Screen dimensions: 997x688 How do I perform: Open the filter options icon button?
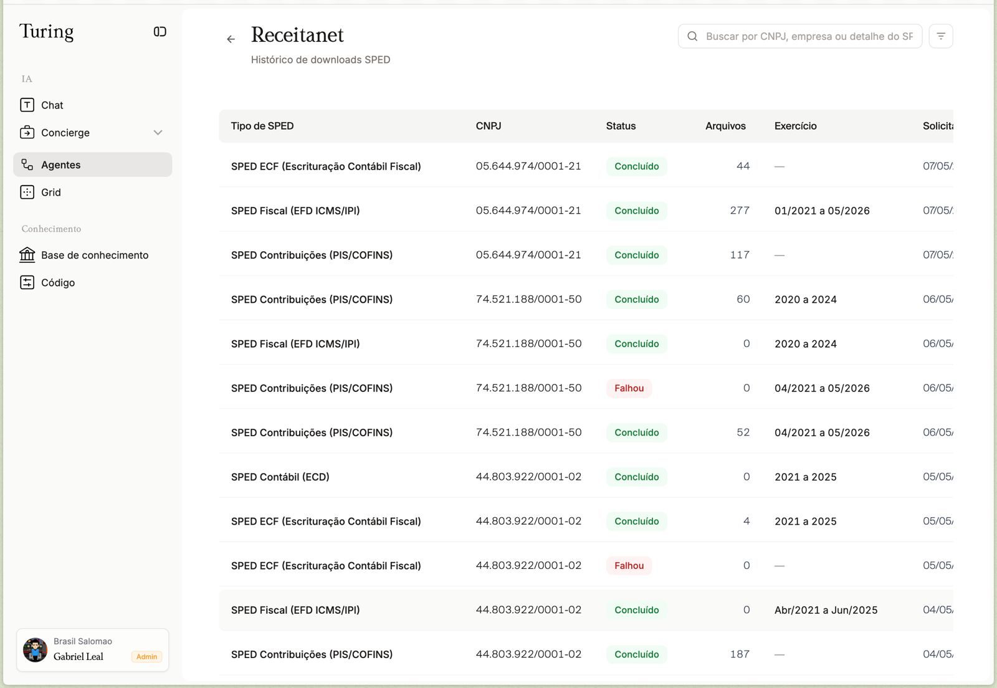tap(941, 36)
